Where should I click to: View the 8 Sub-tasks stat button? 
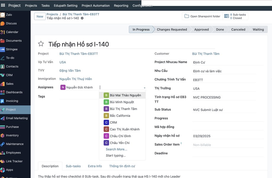[235, 16]
